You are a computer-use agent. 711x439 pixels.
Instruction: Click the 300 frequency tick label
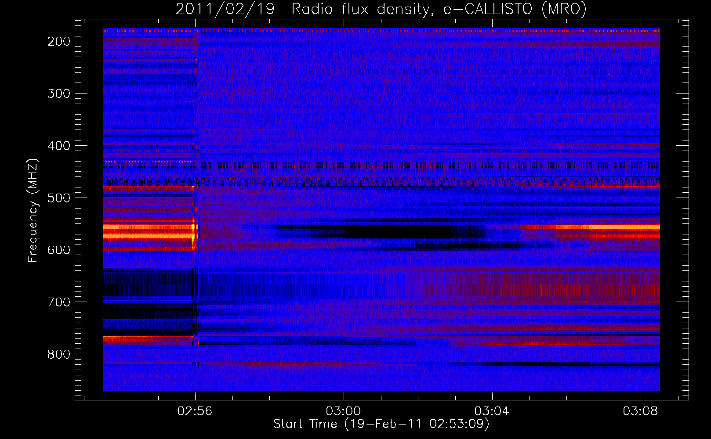tap(59, 94)
